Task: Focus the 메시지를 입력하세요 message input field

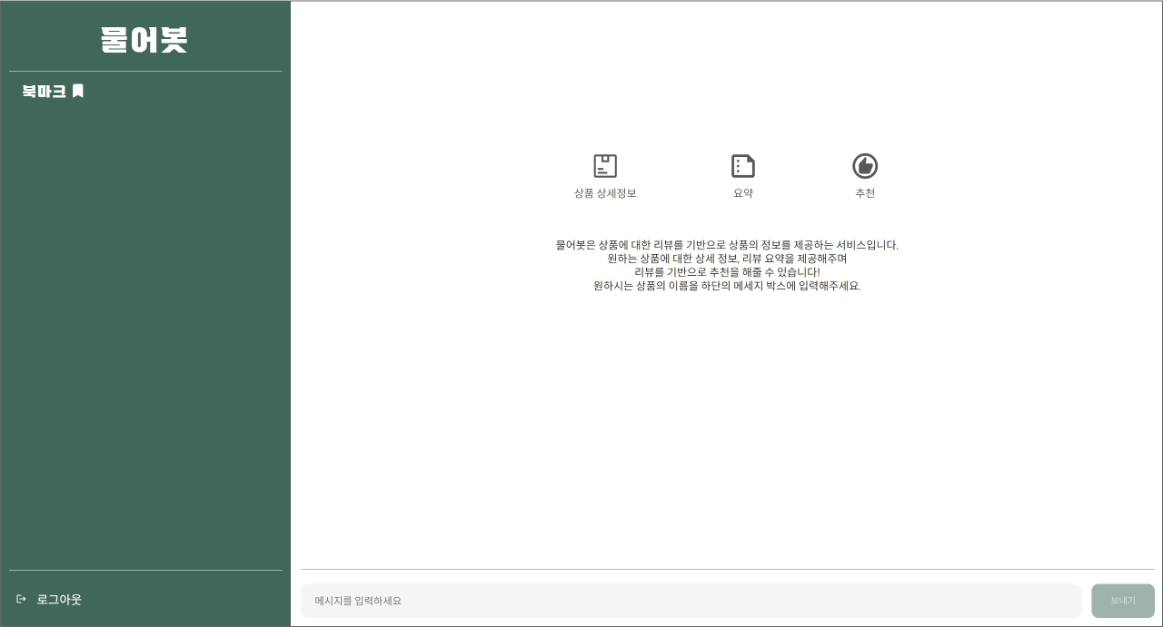Action: pyautogui.click(x=691, y=601)
